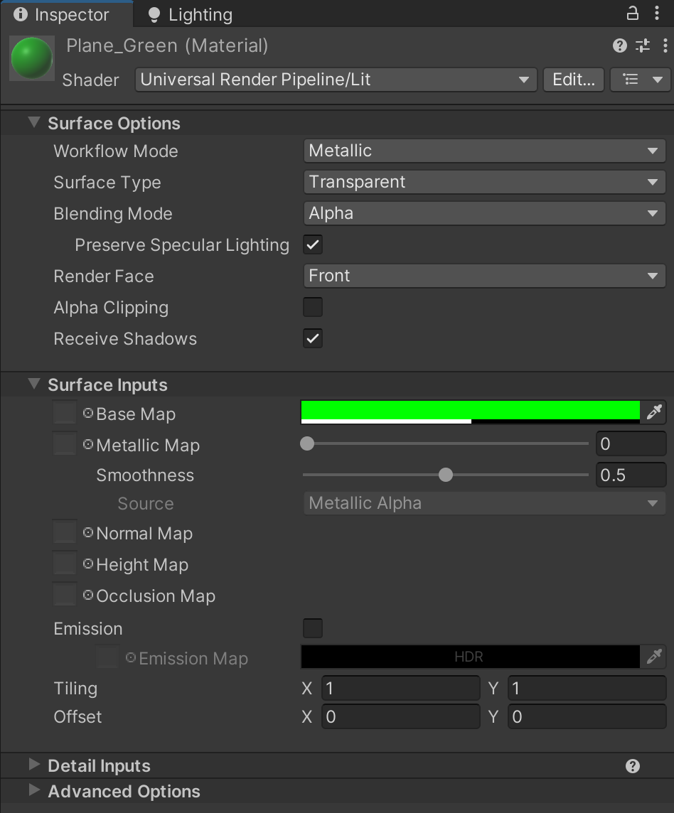The image size is (674, 813).
Task: Click the presets icon in the material header
Action: point(642,45)
